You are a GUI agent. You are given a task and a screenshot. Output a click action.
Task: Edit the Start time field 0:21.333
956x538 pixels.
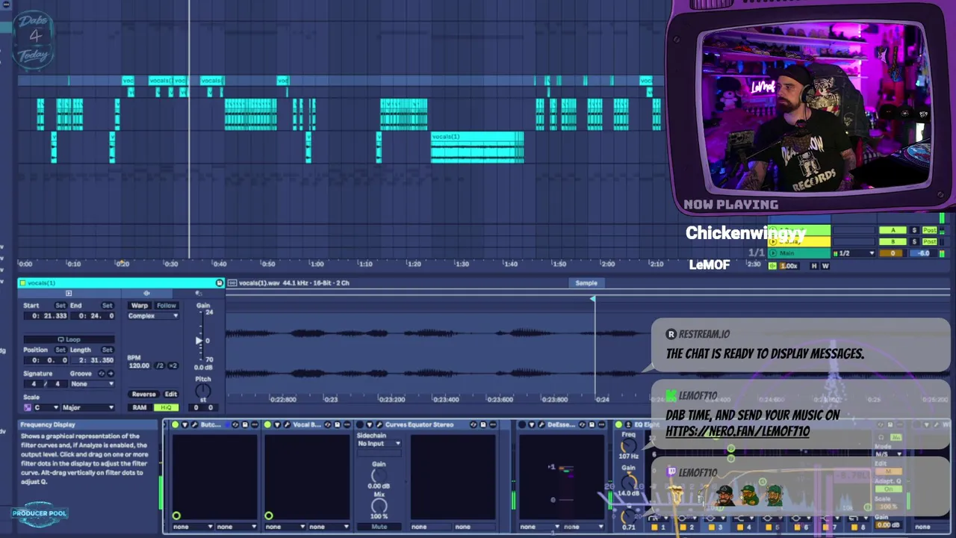click(x=46, y=316)
